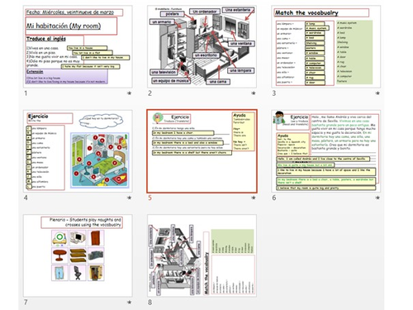The height and width of the screenshot is (310, 413).
Task: Click the animation star icon under slide 4
Action: [x=129, y=198]
